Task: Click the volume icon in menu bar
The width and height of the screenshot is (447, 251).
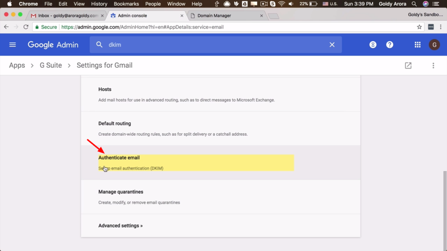Action: click(291, 4)
